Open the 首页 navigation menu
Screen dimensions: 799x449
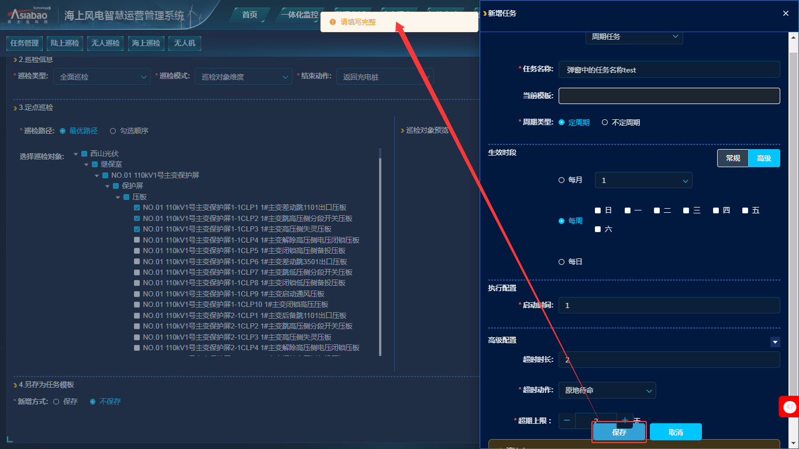coord(250,15)
